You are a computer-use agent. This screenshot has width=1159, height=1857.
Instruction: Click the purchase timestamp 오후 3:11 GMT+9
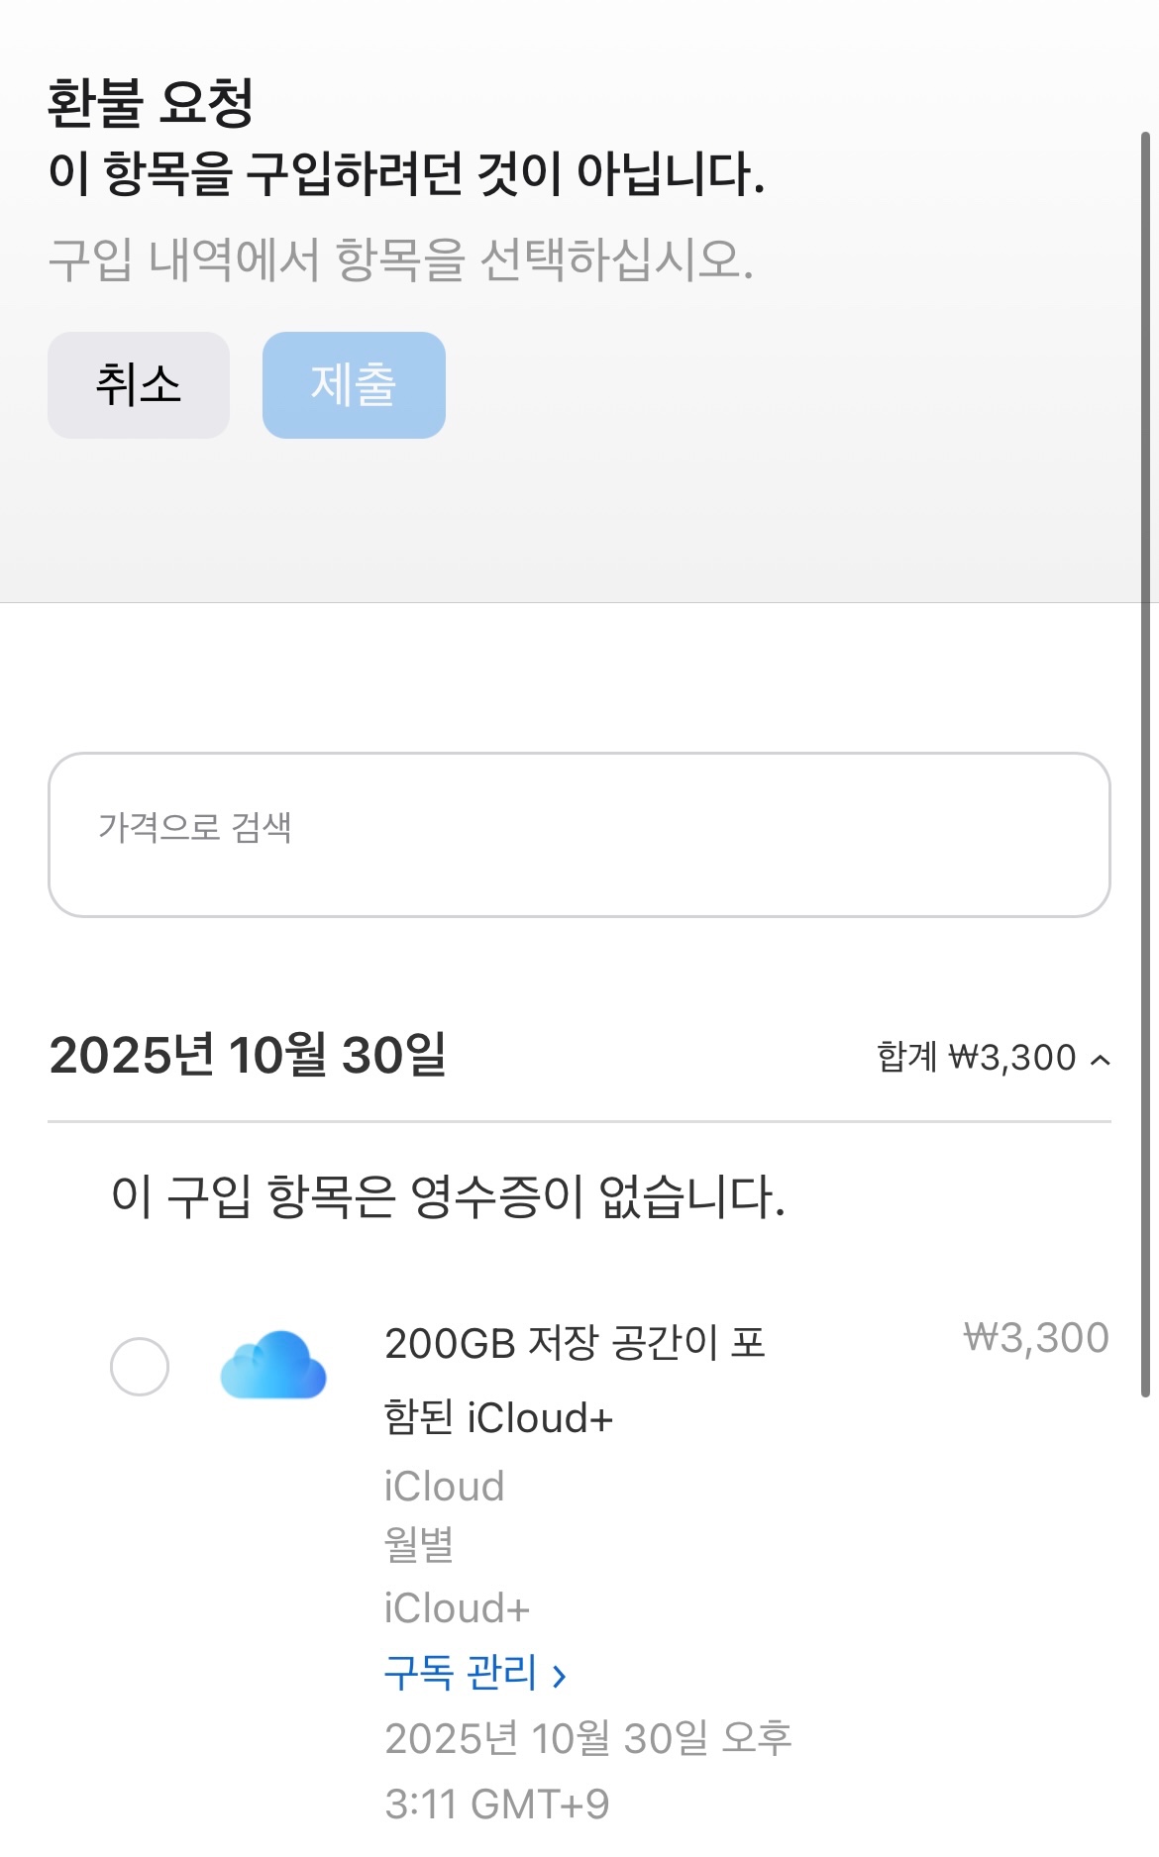(586, 1771)
